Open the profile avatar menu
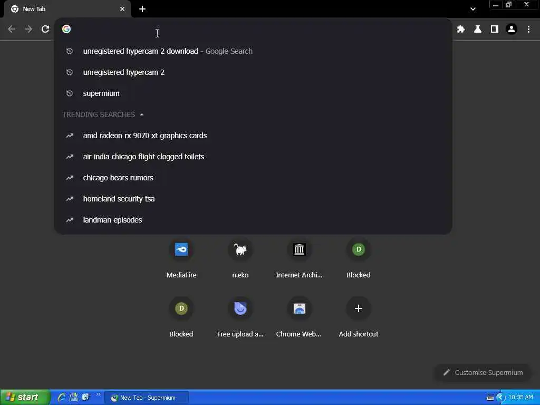The width and height of the screenshot is (540, 405). tap(512, 30)
